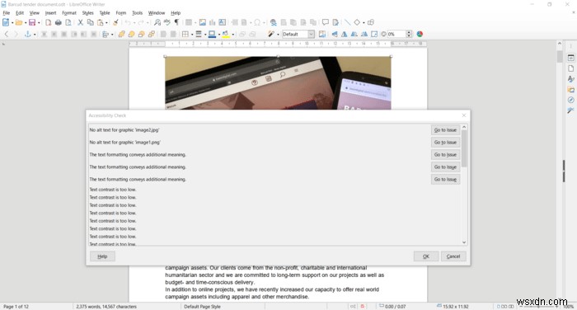Screen dimensions: 577x310
Task: Open the image mode Default combo box
Action: [x=298, y=35]
